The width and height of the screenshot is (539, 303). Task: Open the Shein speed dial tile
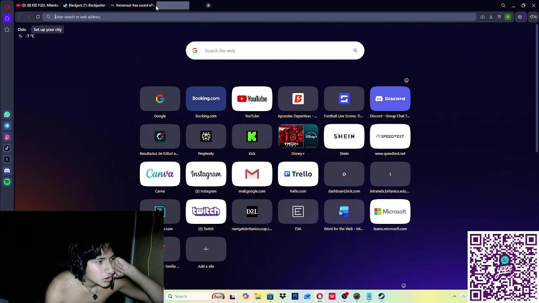tap(344, 136)
